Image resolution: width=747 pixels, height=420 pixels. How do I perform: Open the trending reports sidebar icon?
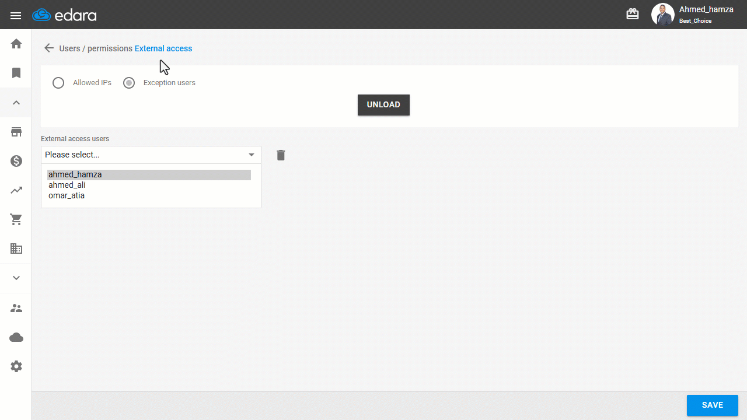[16, 190]
